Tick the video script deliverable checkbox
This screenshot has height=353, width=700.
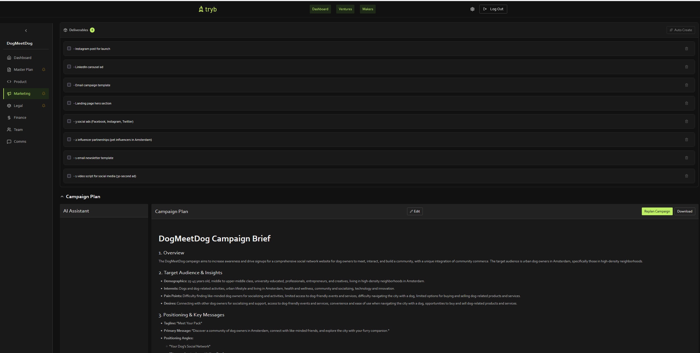(x=69, y=176)
